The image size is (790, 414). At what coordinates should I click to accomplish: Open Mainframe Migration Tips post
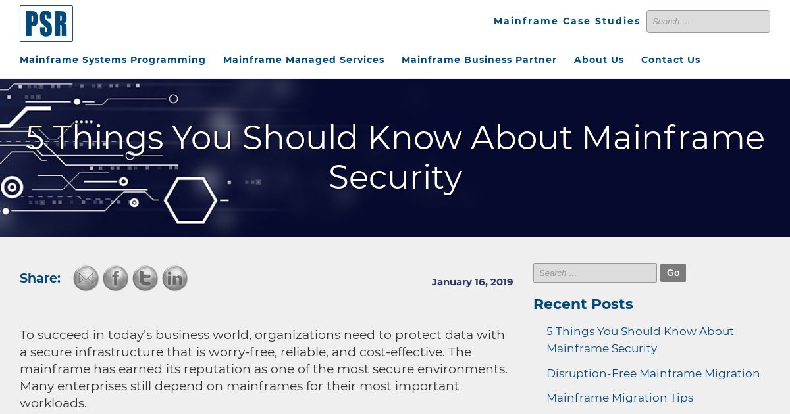(619, 398)
